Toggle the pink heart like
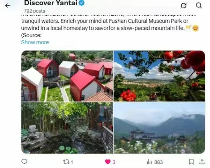The image size is (210, 168). pyautogui.click(x=108, y=162)
